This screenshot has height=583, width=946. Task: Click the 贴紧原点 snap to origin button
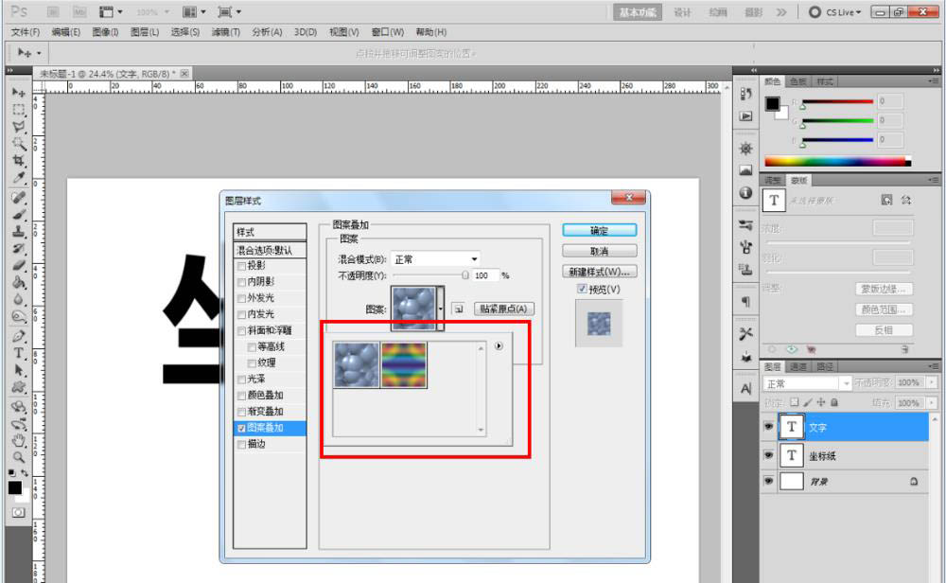503,308
